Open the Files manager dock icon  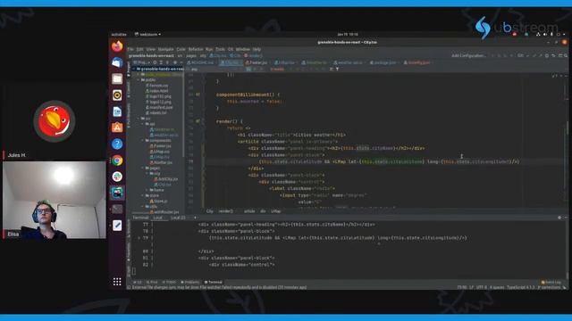tap(117, 78)
